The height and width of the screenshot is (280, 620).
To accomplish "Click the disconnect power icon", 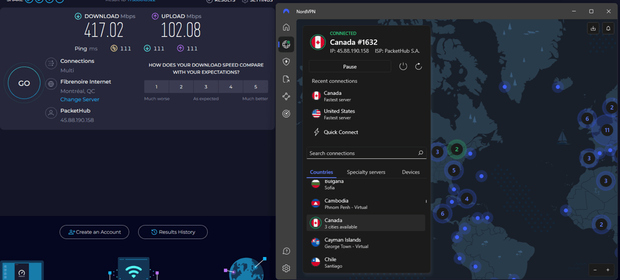I will 403,67.
